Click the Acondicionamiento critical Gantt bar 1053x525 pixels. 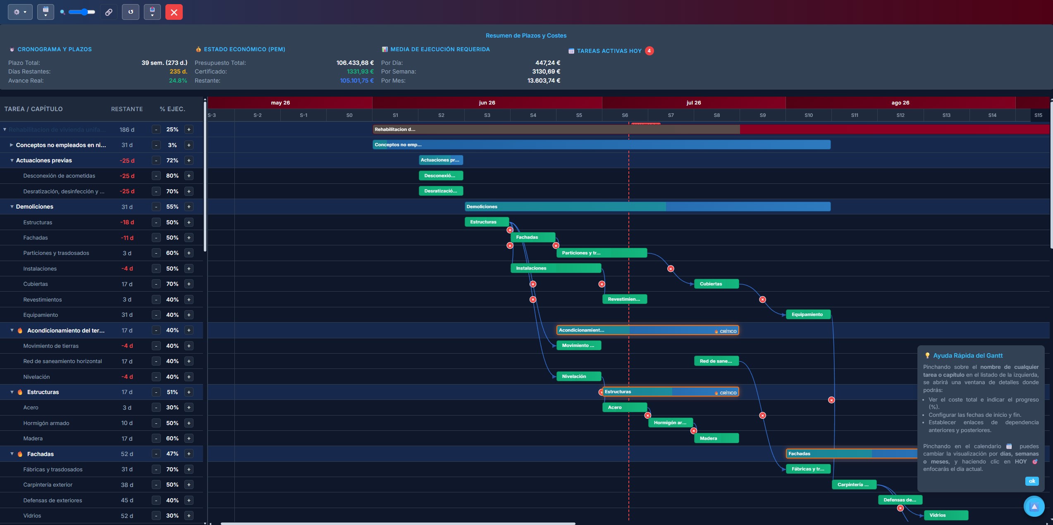[647, 330]
